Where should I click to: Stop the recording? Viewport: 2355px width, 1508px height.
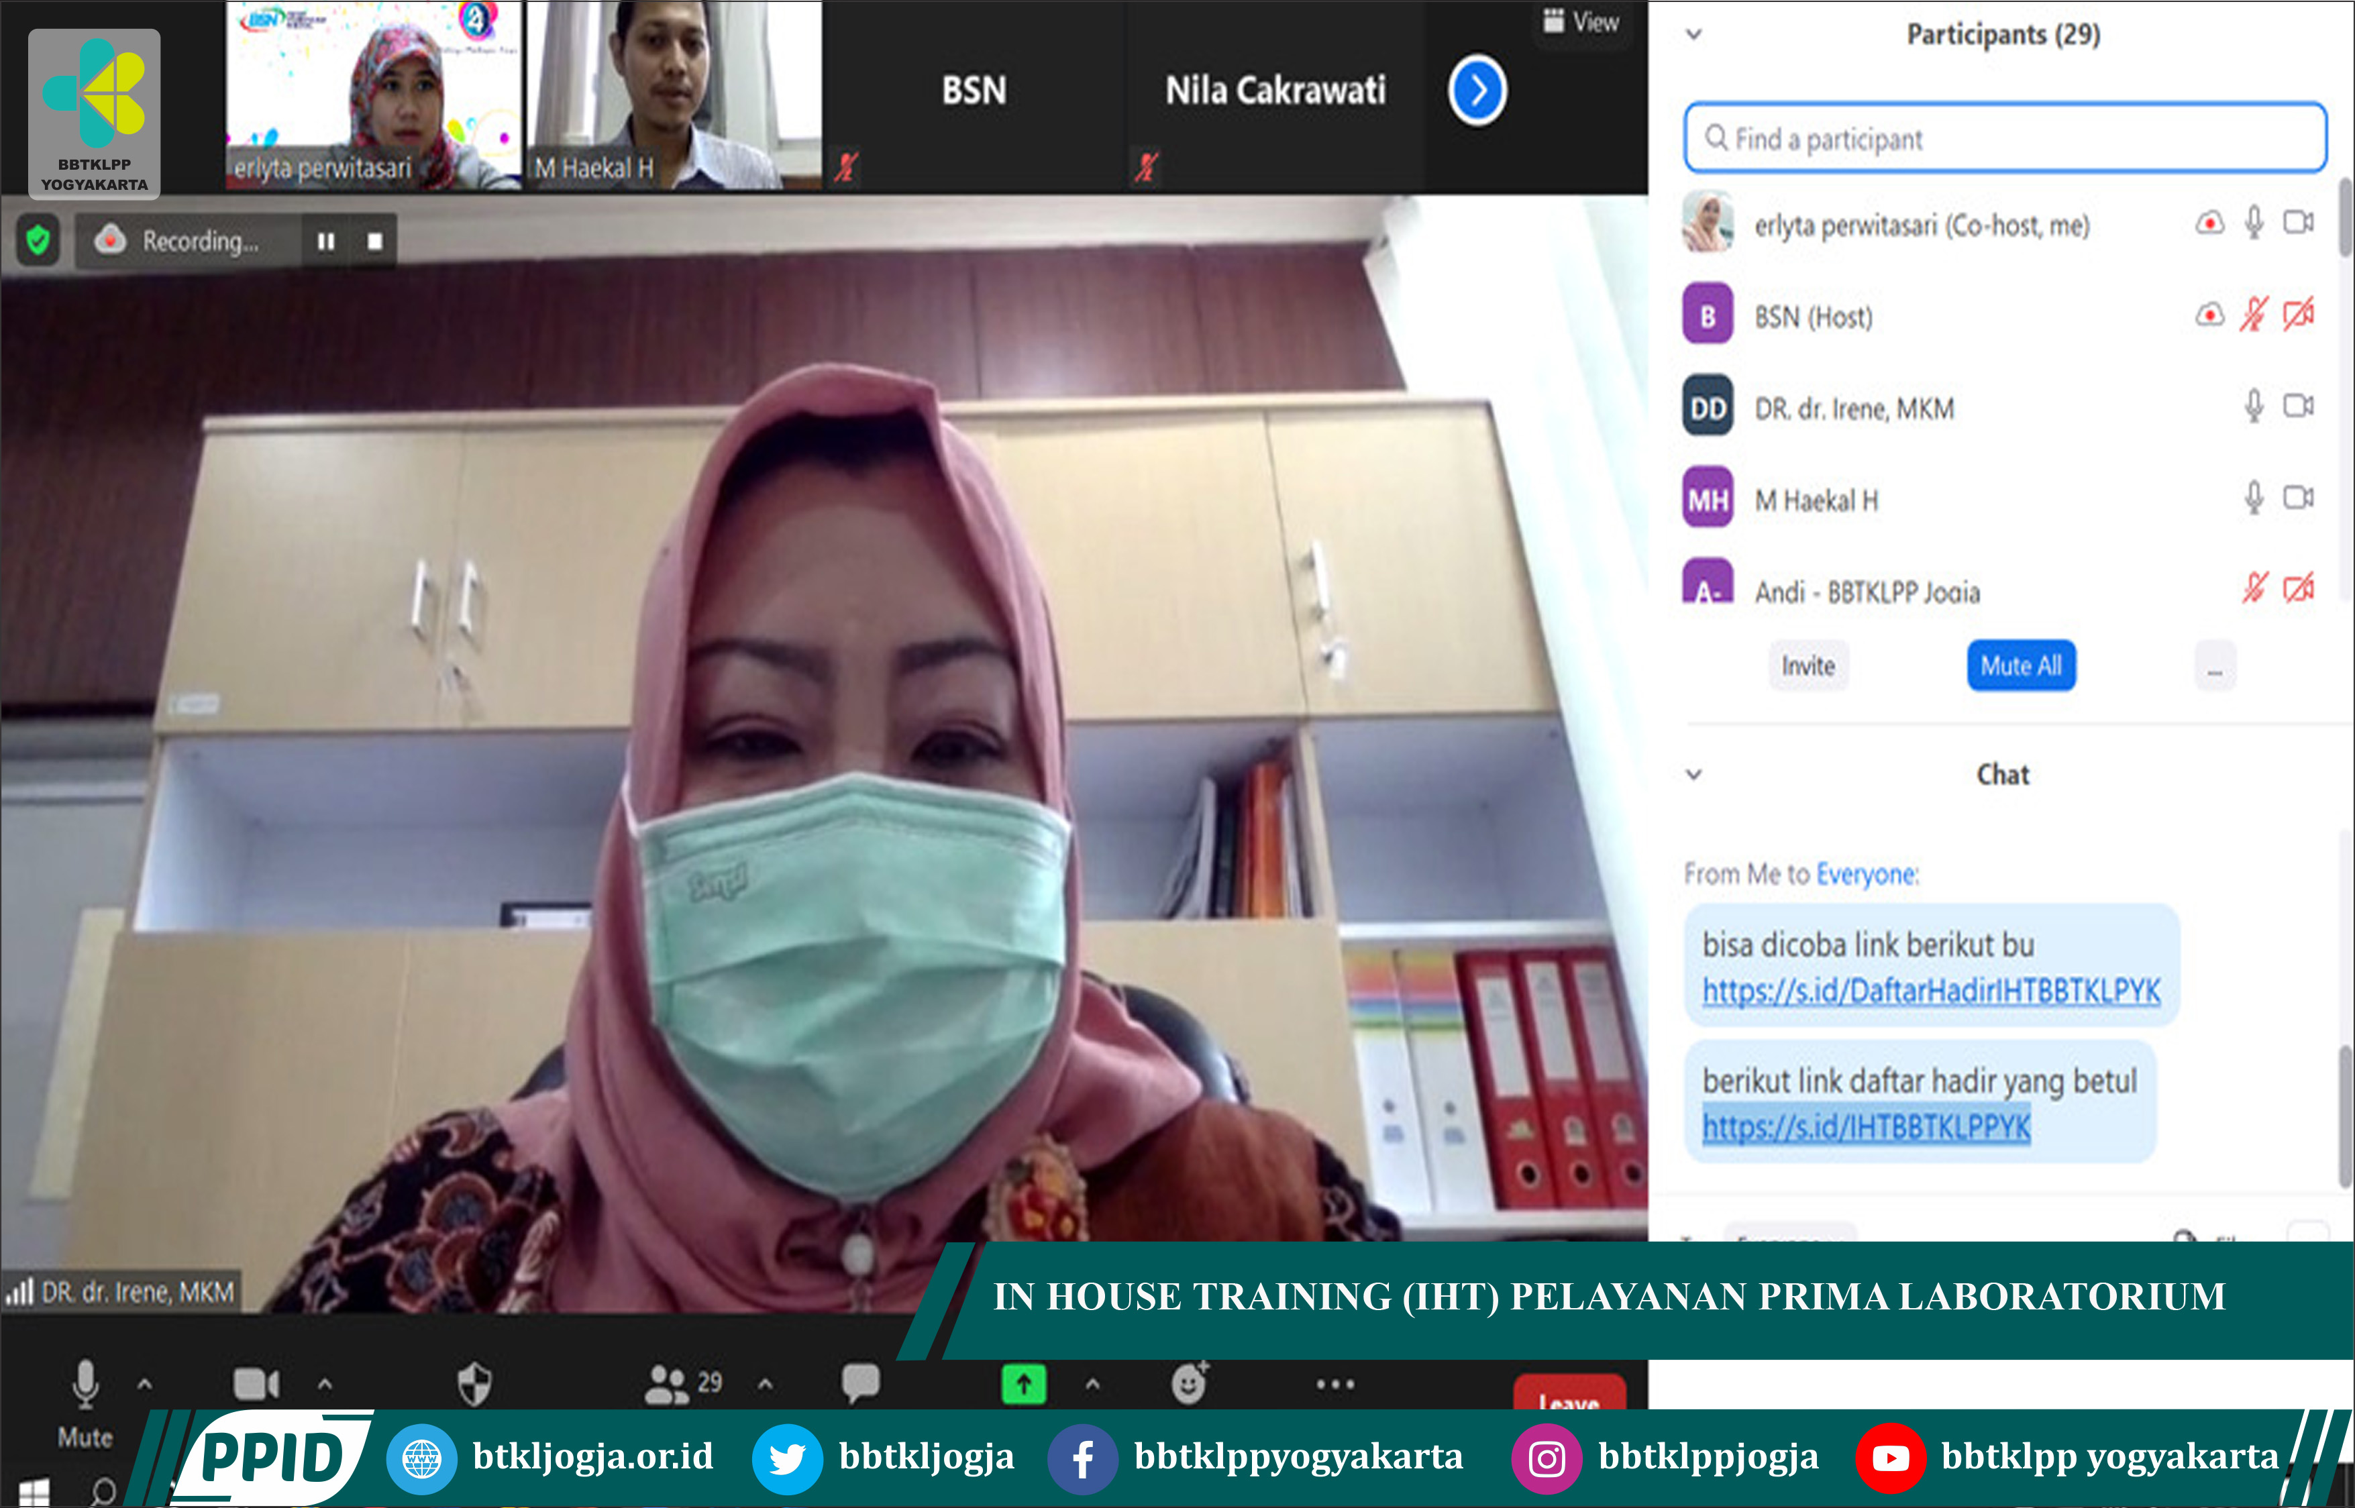pos(374,241)
